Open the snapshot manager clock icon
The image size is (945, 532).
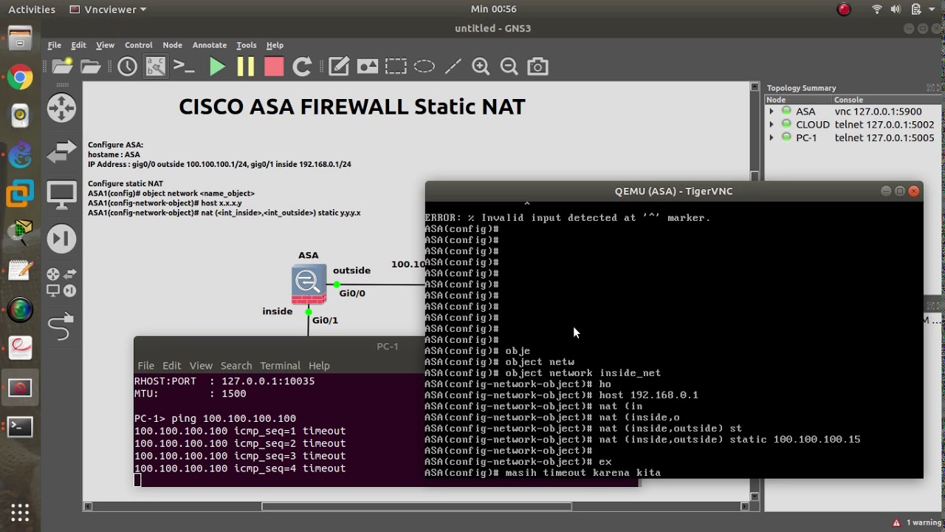[x=127, y=67]
